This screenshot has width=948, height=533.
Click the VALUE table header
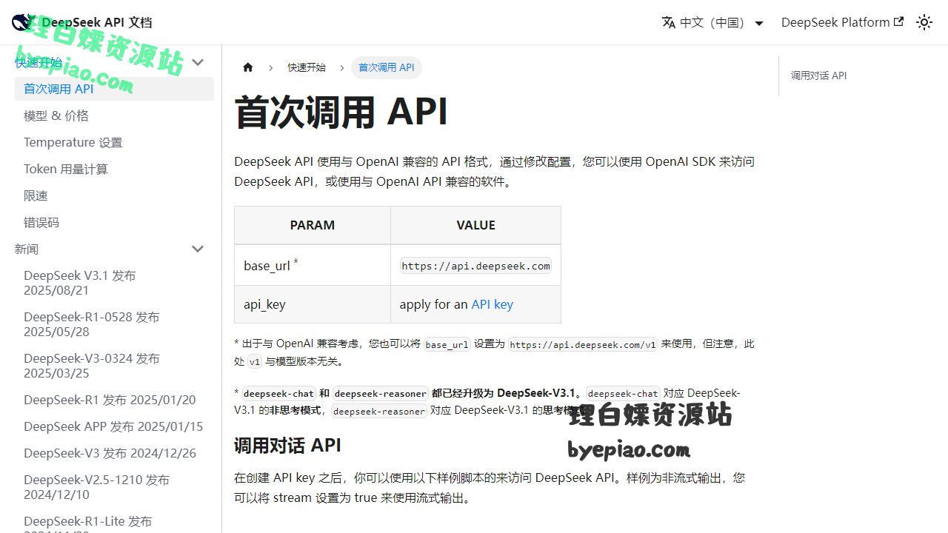coord(475,225)
